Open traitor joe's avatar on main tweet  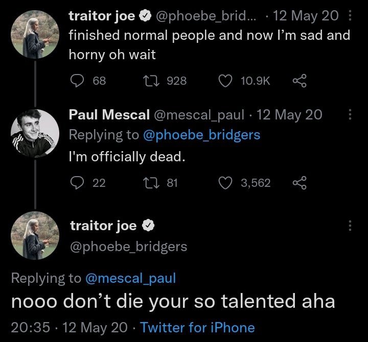(x=35, y=236)
